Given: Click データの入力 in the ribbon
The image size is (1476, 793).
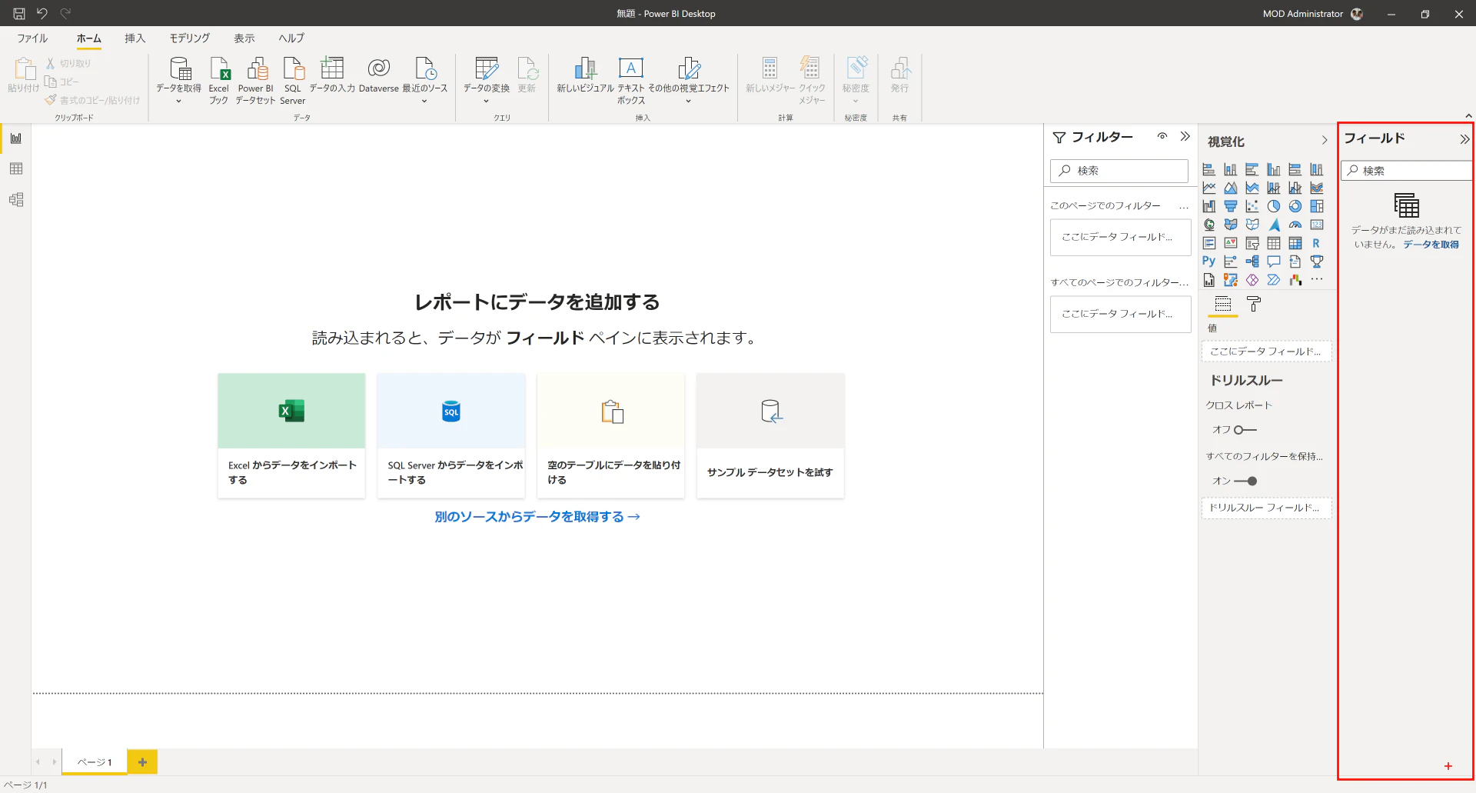Looking at the screenshot, I should [332, 75].
